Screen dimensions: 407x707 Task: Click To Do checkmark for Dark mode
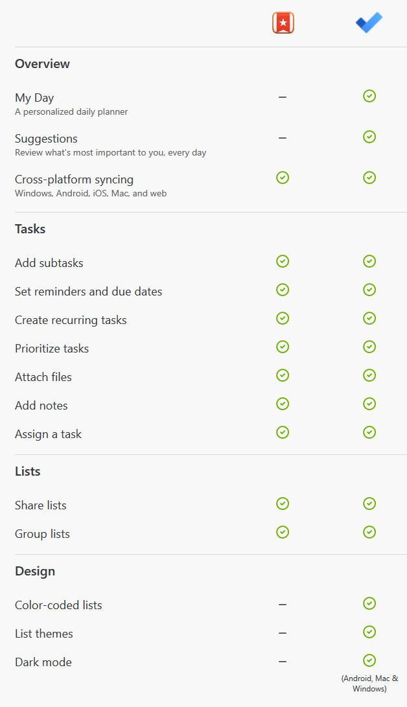pos(369,660)
